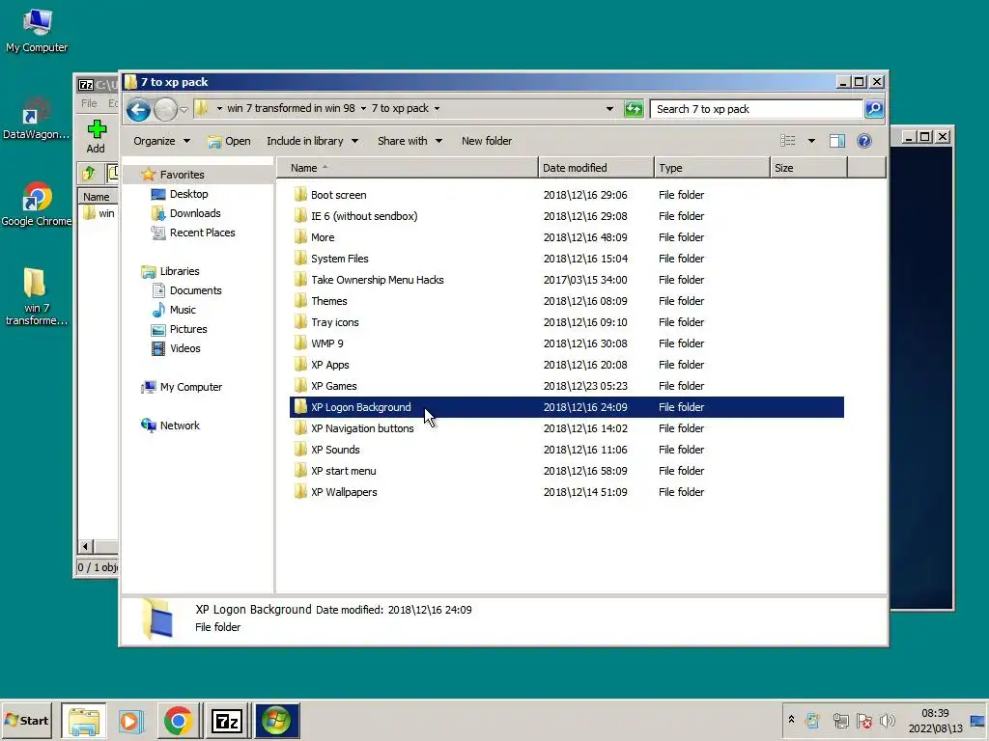The width and height of the screenshot is (989, 741).
Task: Select Libraries in the navigation pane
Action: click(x=179, y=271)
